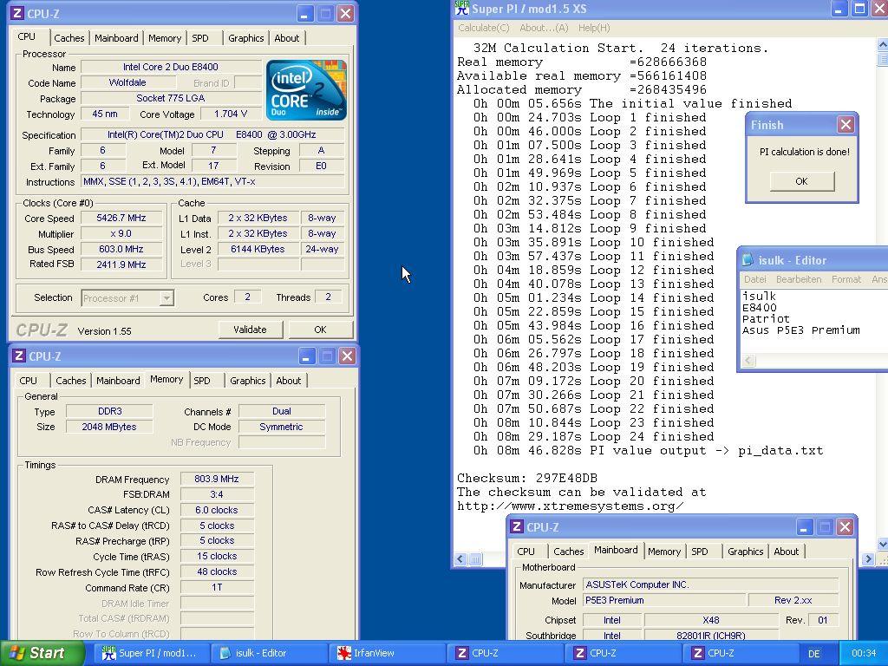Open Calculate(C) menu in Super PI
This screenshot has width=888, height=666.
click(483, 28)
